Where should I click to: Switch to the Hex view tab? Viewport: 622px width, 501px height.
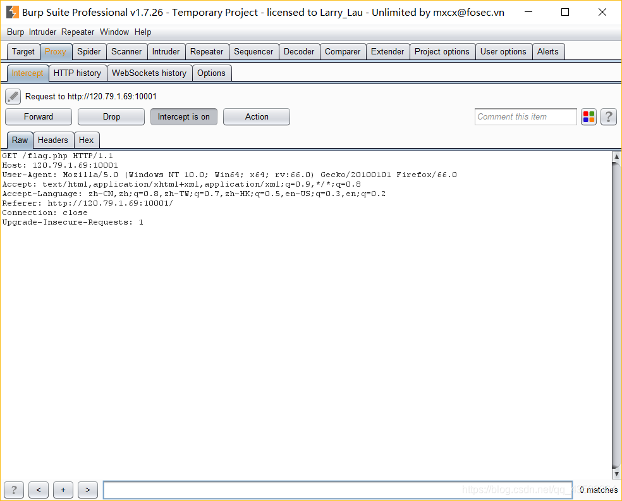point(87,140)
